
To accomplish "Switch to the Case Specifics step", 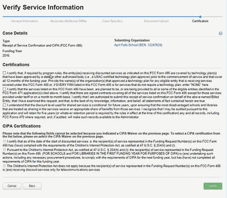I will click(112, 21).
